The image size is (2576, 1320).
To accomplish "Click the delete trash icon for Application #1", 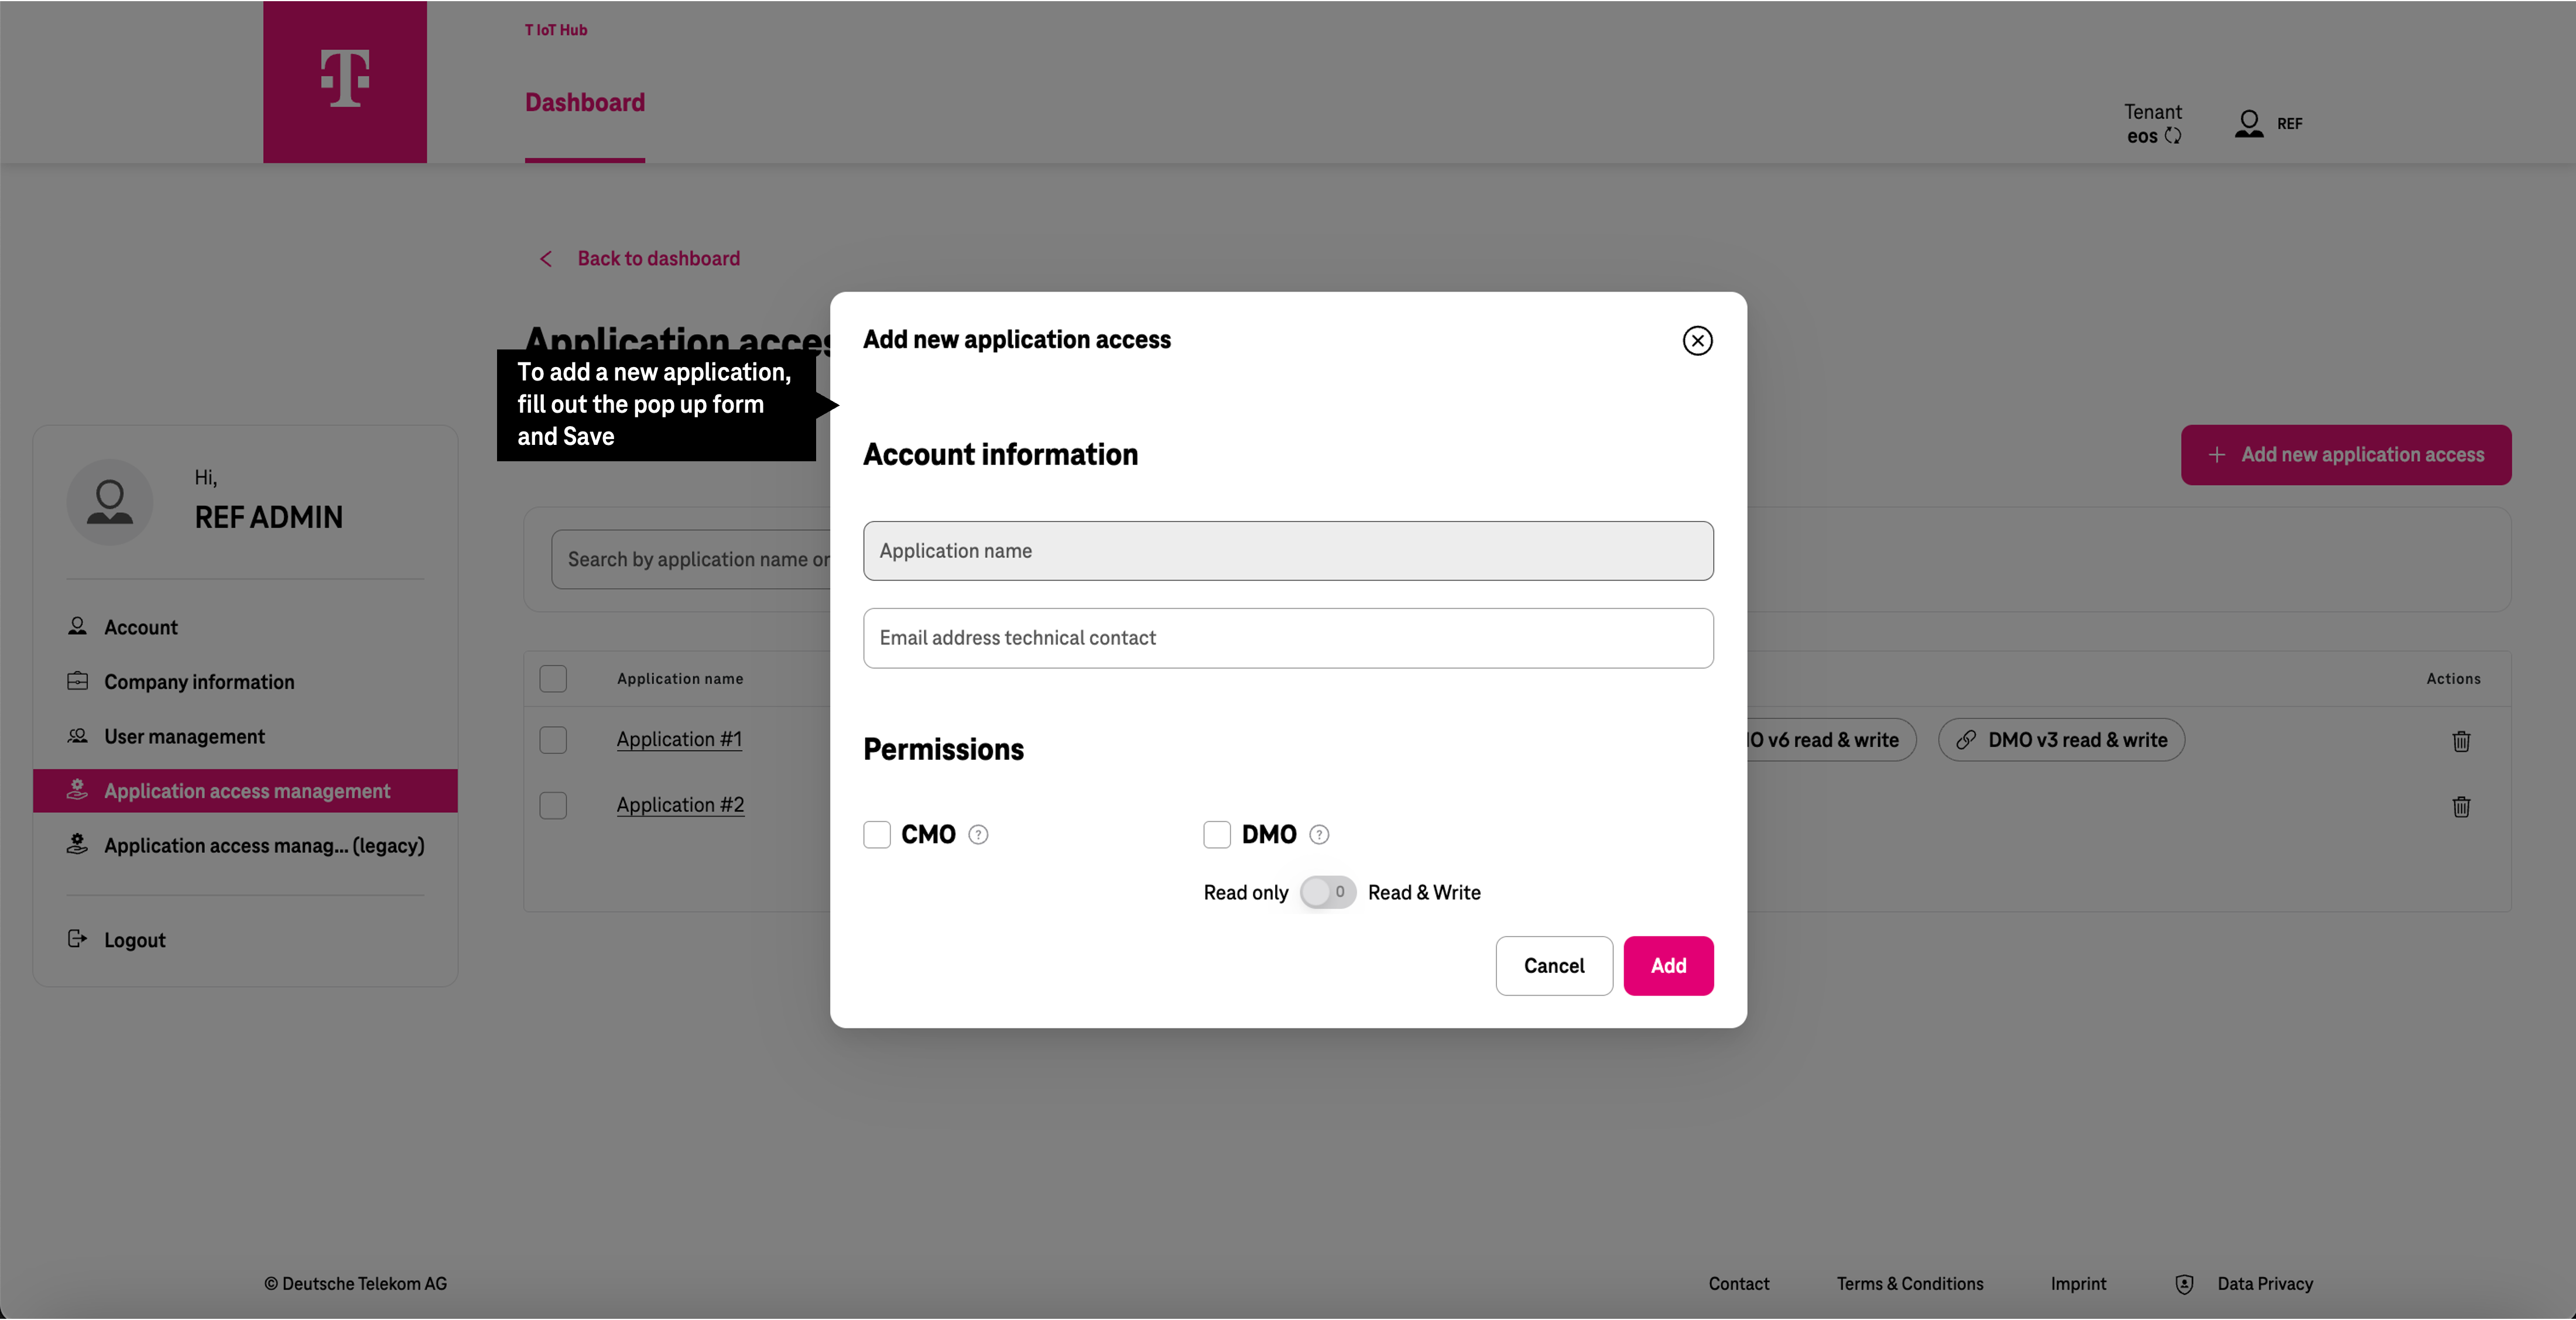I will pyautogui.click(x=2461, y=741).
